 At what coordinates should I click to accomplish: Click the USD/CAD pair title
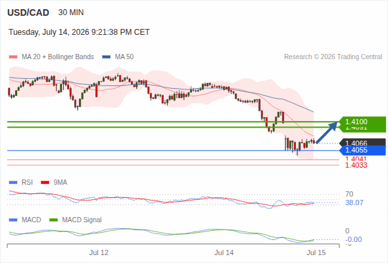tap(28, 12)
